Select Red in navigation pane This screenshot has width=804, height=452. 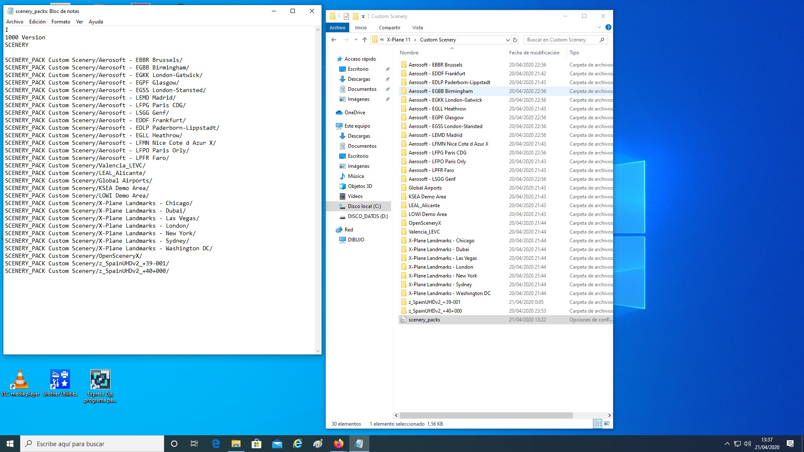348,230
